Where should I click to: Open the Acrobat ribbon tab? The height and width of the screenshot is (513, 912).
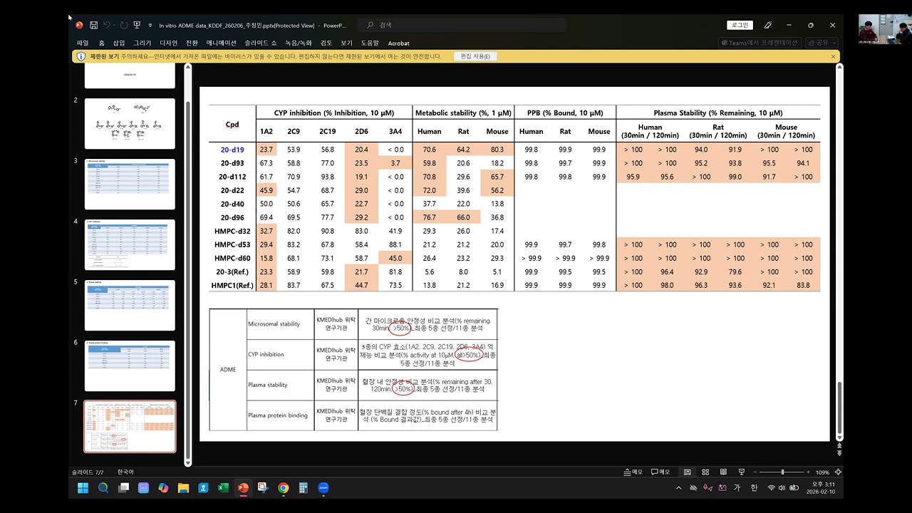coord(398,43)
